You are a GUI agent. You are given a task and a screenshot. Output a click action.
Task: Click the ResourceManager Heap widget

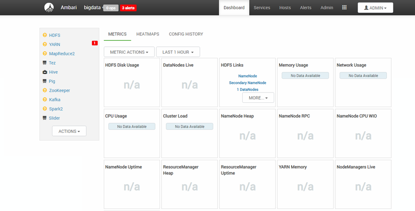pyautogui.click(x=189, y=184)
